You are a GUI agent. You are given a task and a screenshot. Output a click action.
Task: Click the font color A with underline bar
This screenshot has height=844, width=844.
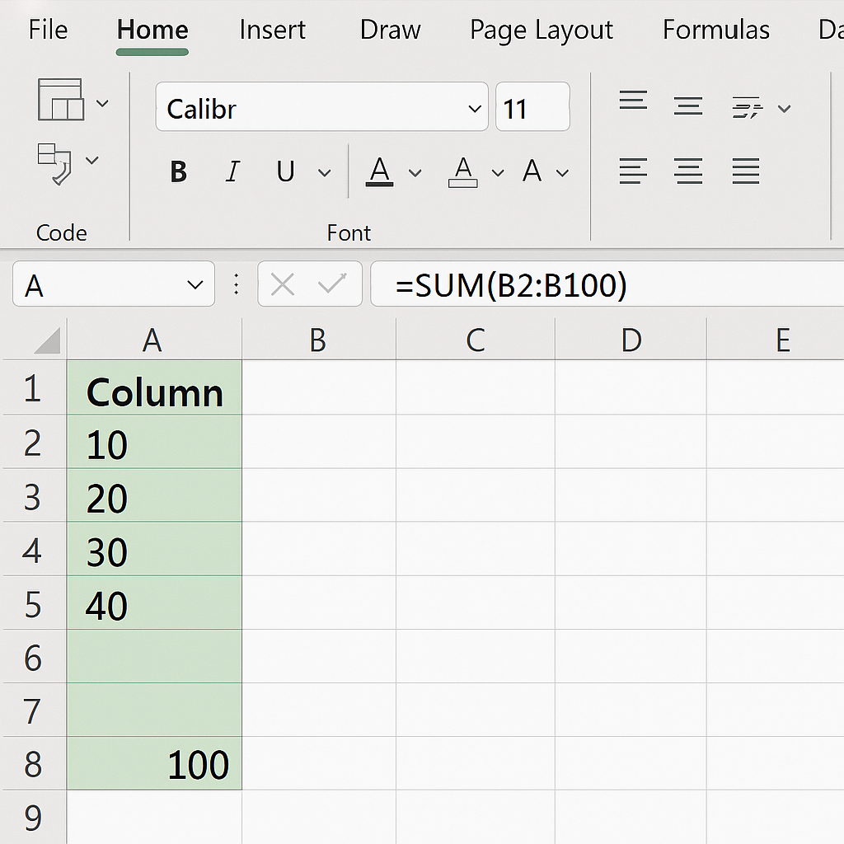[x=379, y=171]
